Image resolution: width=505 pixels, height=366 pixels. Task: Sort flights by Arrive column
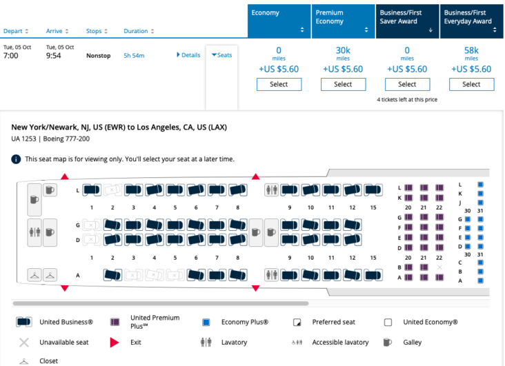tap(57, 31)
